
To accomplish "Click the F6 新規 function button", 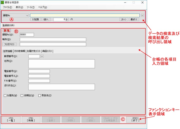I will [31, 119].
